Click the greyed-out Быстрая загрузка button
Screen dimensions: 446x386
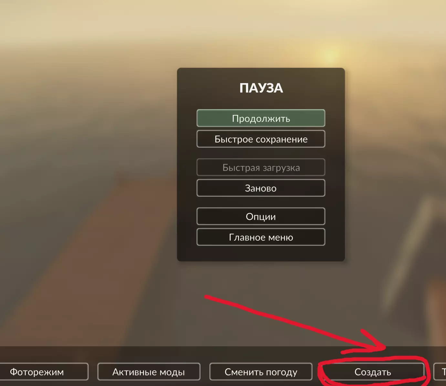(261, 167)
